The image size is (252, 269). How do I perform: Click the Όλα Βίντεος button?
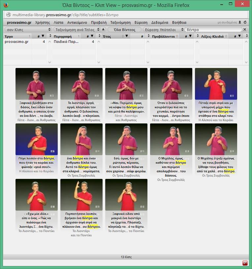pyautogui.click(x=124, y=29)
